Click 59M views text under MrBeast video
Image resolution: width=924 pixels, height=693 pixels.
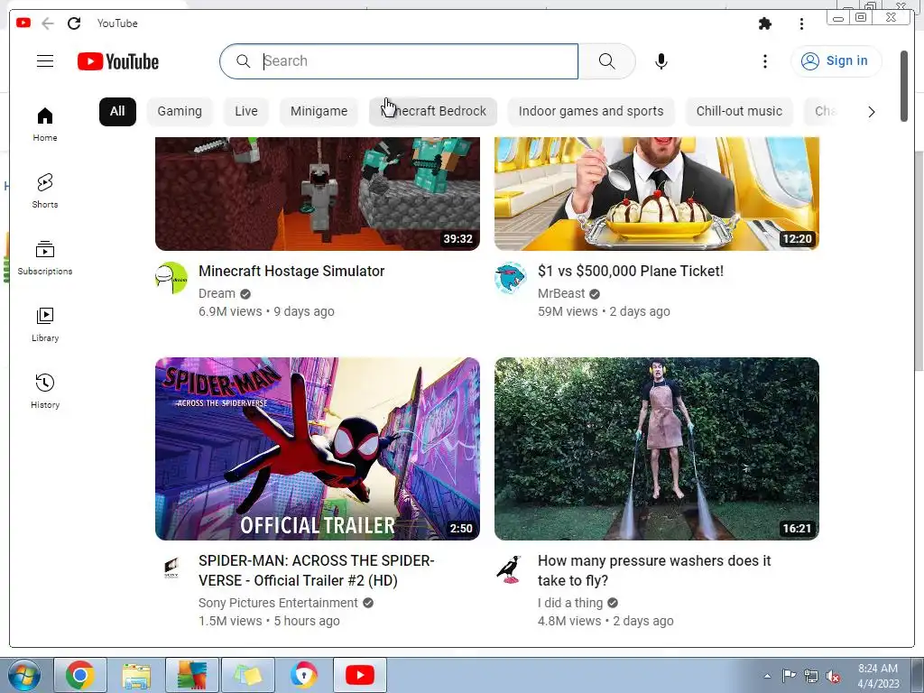568,311
